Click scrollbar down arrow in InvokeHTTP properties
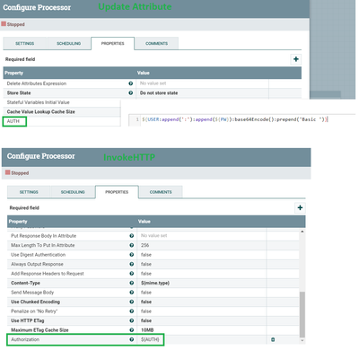359x359 pixels. 302,340
